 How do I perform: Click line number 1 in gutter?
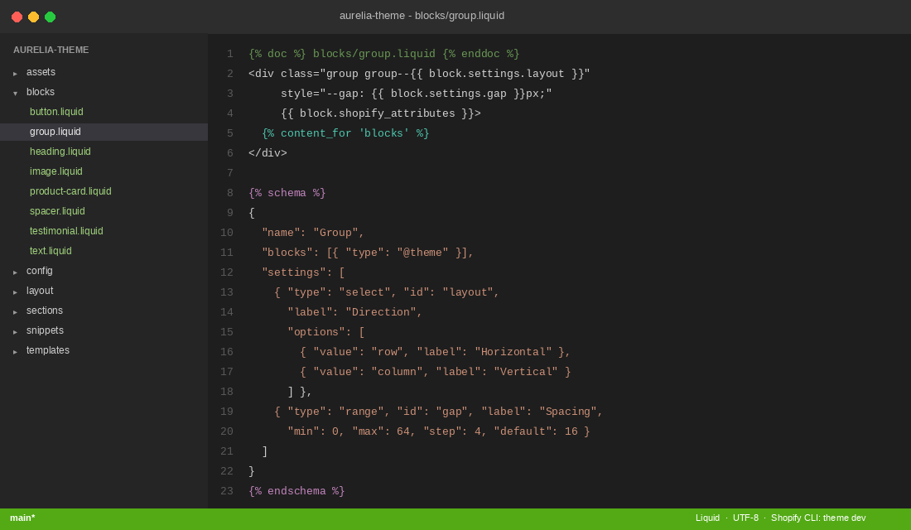point(230,54)
